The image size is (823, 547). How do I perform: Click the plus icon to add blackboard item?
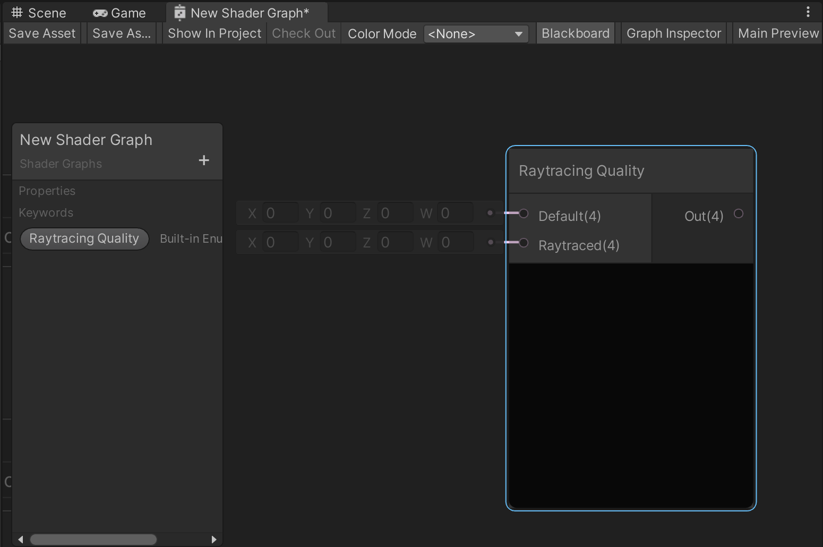point(204,160)
